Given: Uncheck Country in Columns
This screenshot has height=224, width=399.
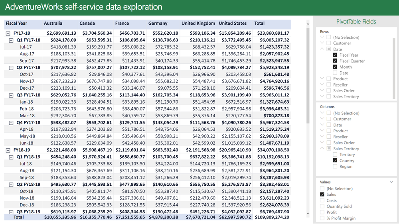Looking at the screenshot, I should click(335, 161).
